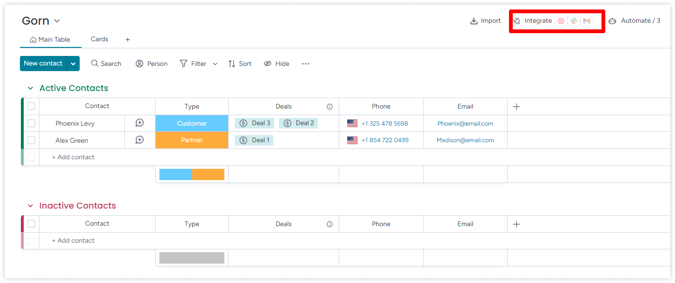Add a new board view with plus
The width and height of the screenshot is (675, 283).
128,40
